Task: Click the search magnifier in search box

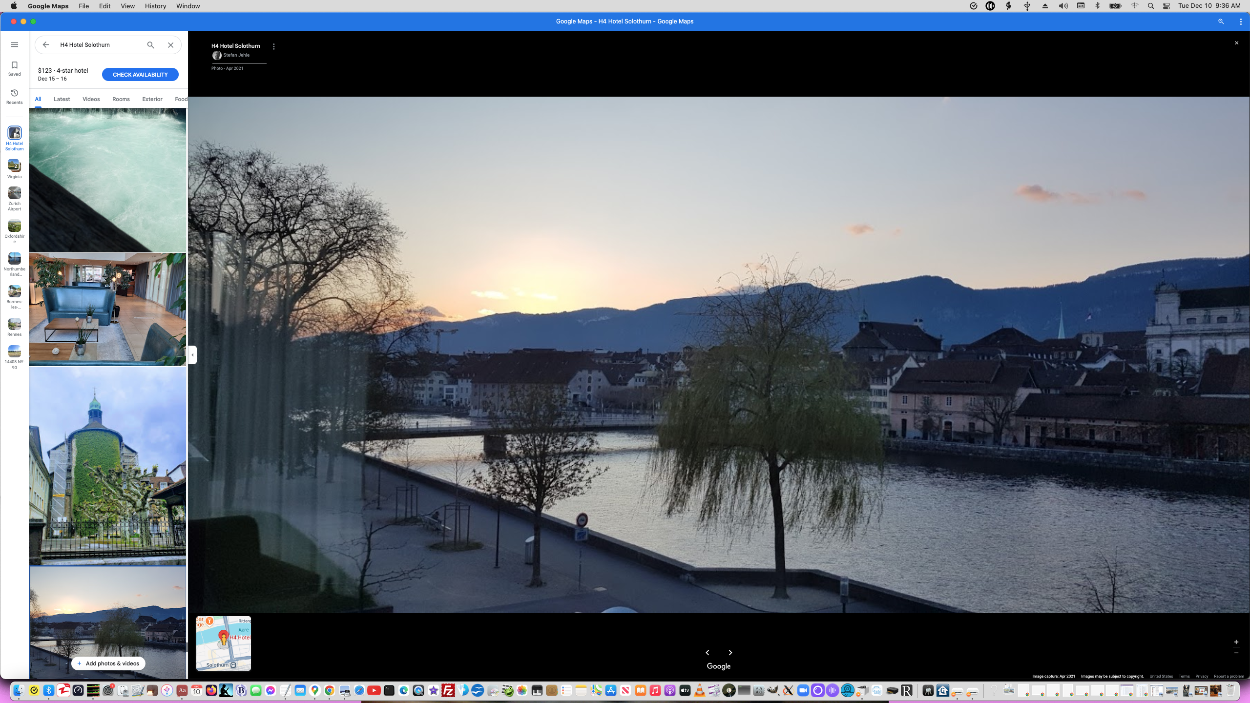Action: click(151, 45)
